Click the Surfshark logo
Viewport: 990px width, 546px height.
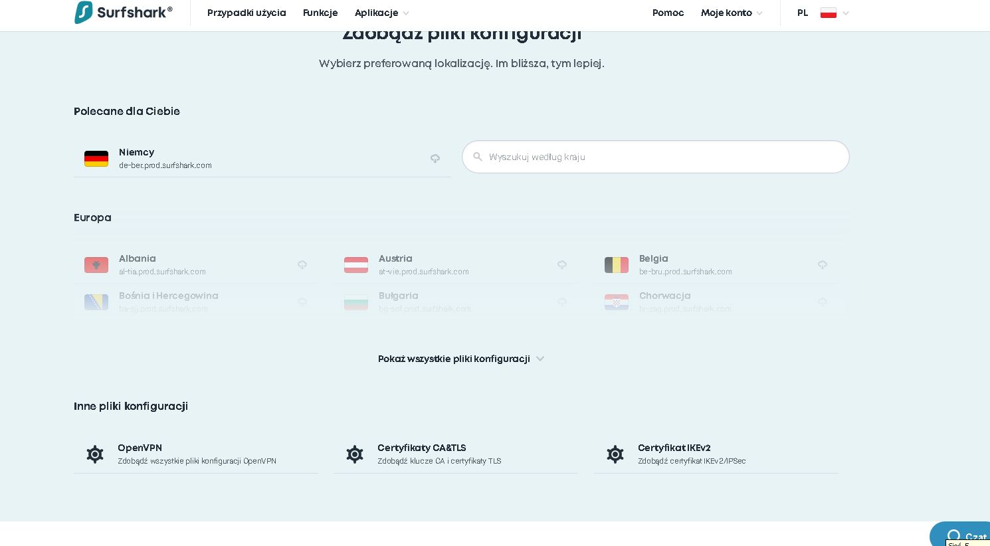click(124, 13)
